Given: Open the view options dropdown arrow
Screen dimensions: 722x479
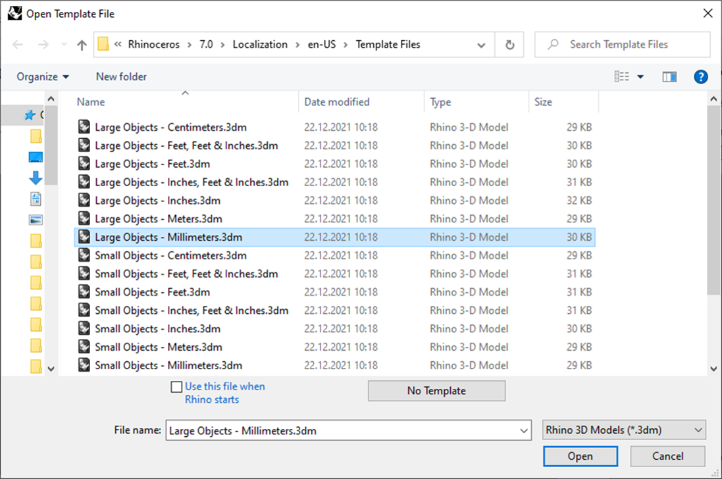Looking at the screenshot, I should [640, 77].
